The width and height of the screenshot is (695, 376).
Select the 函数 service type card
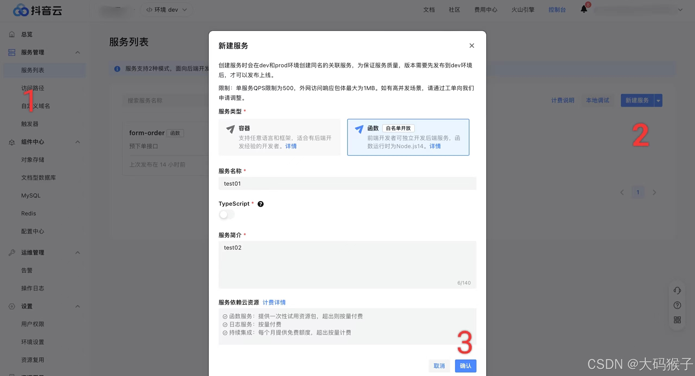click(x=408, y=137)
